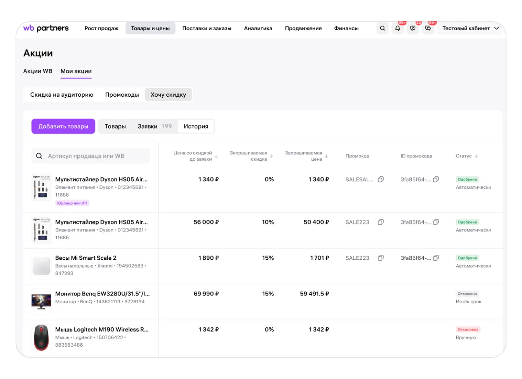Open the Товары и цены menu
The image size is (522, 379).
coord(150,28)
